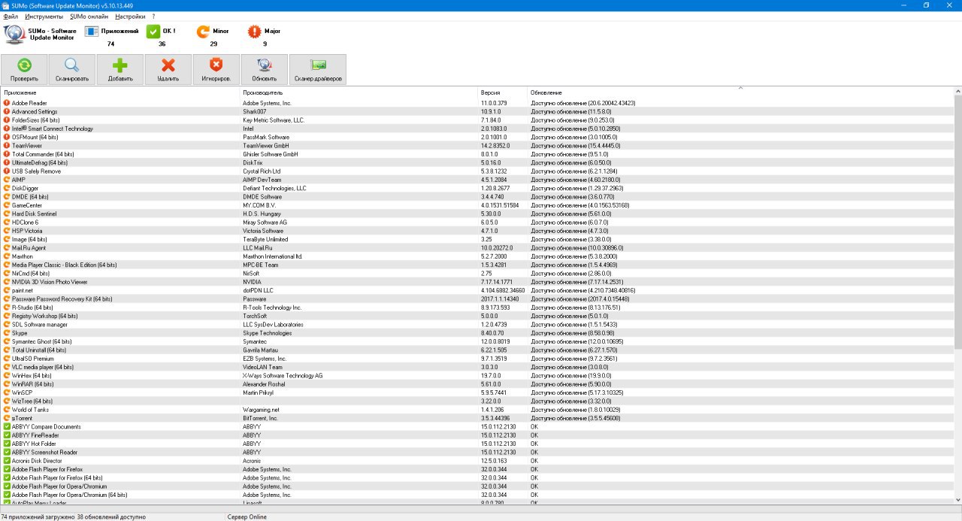Select the Registry Workshop (64 bits) entry

point(477,316)
